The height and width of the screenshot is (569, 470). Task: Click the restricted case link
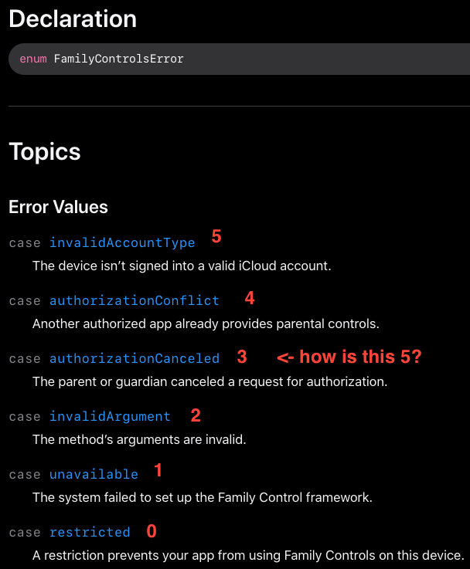coord(90,532)
